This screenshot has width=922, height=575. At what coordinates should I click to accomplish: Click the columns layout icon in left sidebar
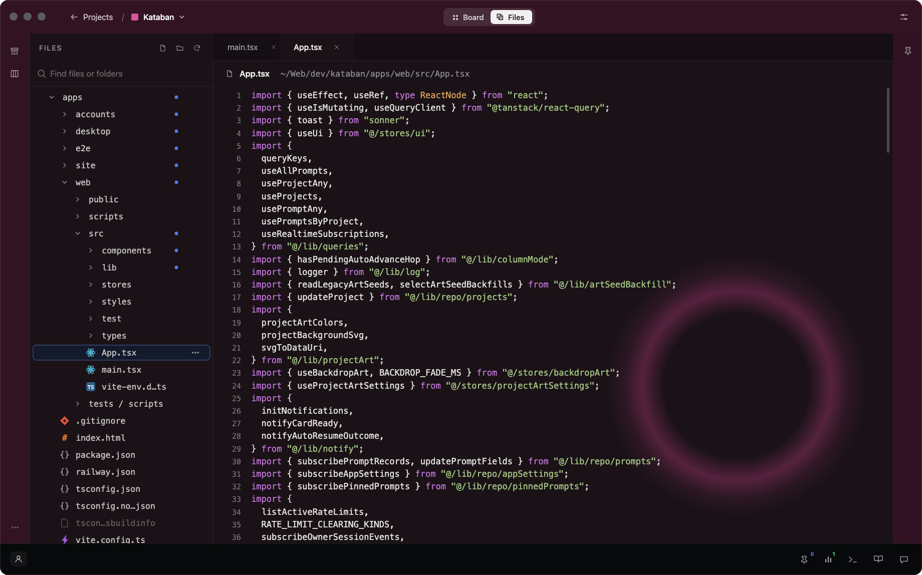point(15,74)
